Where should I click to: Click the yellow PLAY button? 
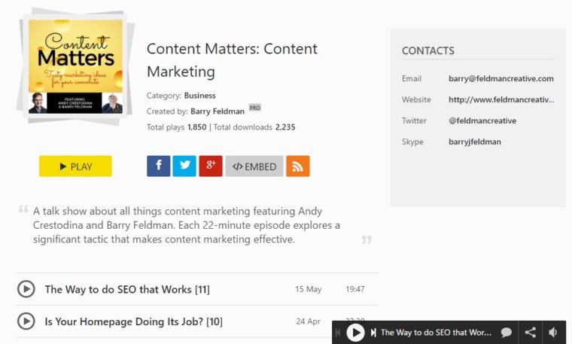point(75,166)
